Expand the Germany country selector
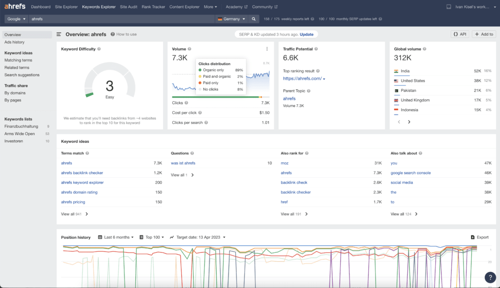The image size is (500, 288). (231, 19)
